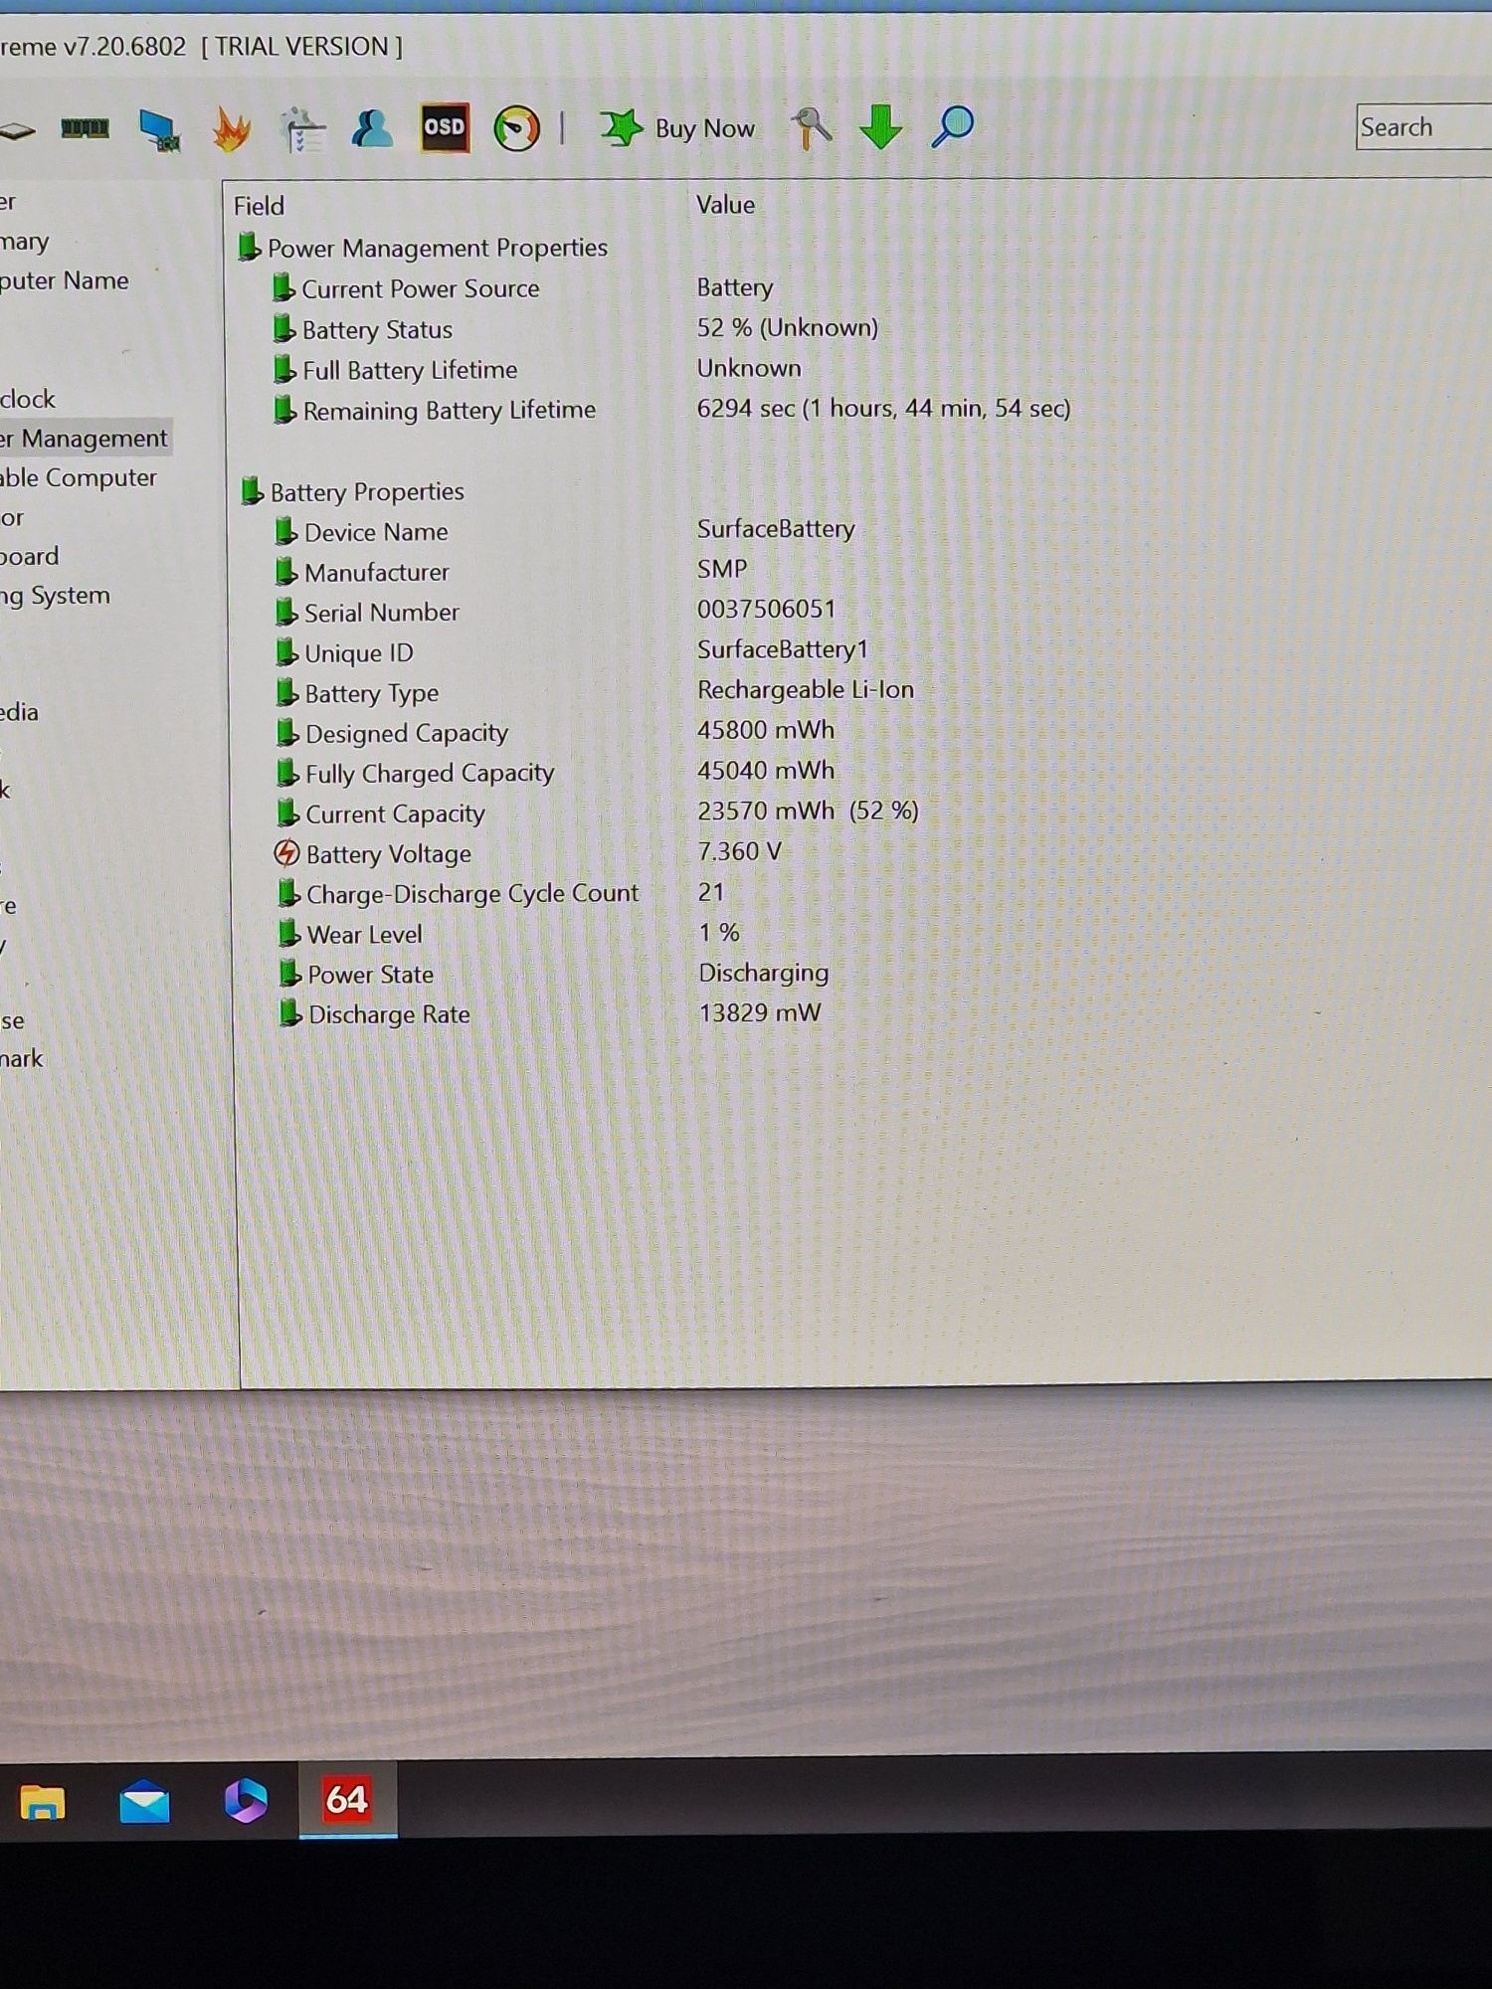The image size is (1492, 1989).
Task: Click the 0037506051 serial number value
Action: pyautogui.click(x=766, y=609)
